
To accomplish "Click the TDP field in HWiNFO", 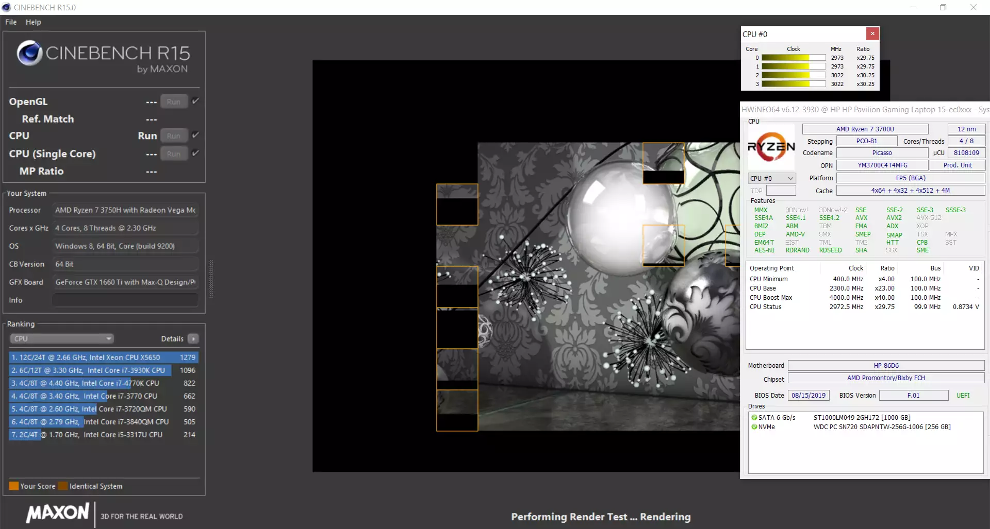I will [x=781, y=191].
